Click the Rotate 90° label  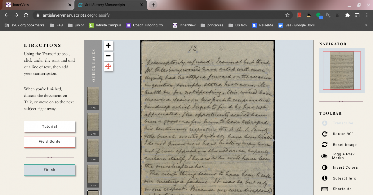[343, 134]
